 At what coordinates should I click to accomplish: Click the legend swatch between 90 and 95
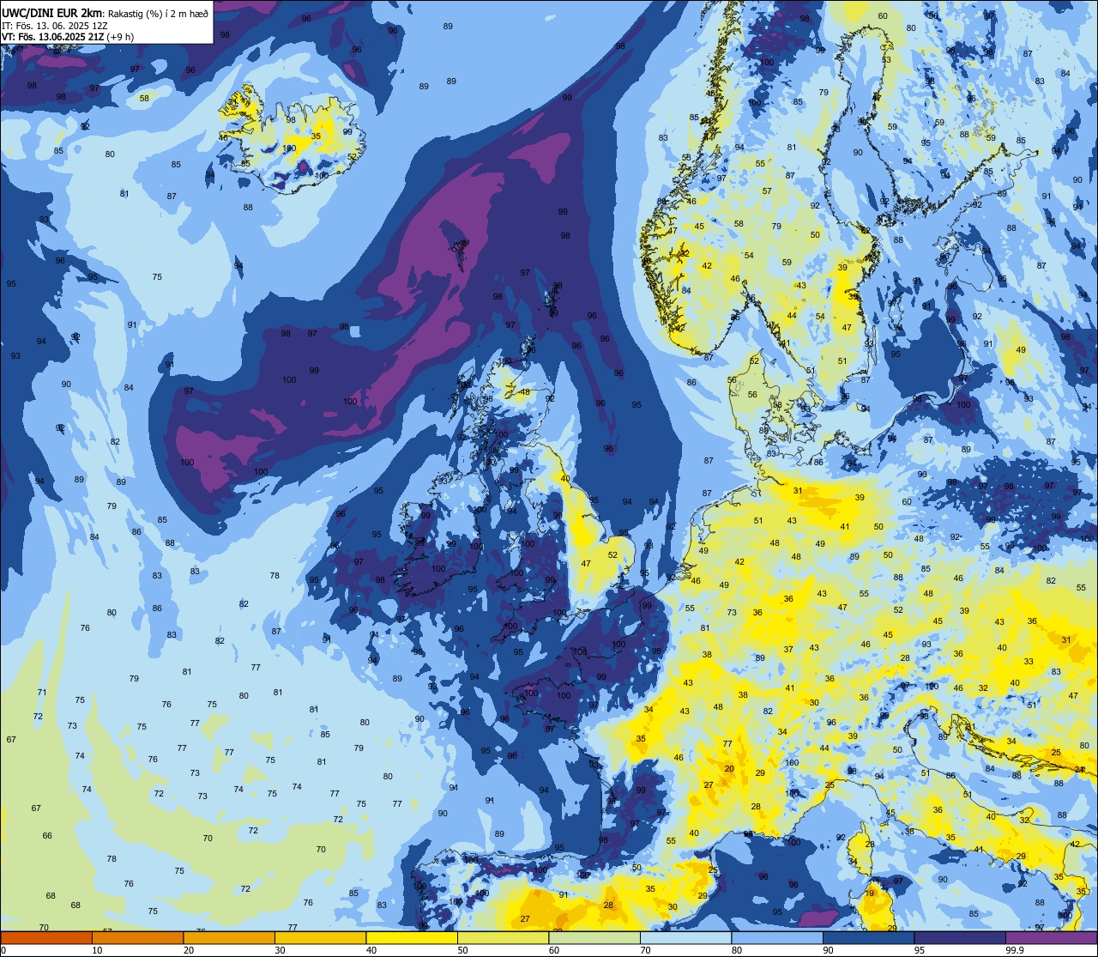[868, 937]
